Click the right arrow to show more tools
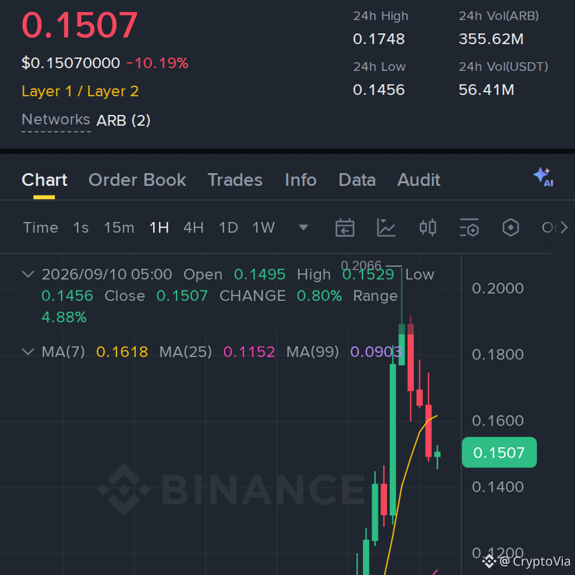The width and height of the screenshot is (575, 575). pyautogui.click(x=564, y=228)
